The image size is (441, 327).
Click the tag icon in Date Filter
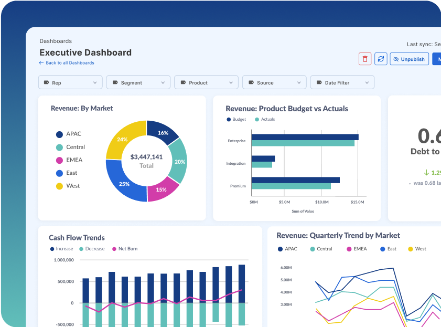[318, 83]
